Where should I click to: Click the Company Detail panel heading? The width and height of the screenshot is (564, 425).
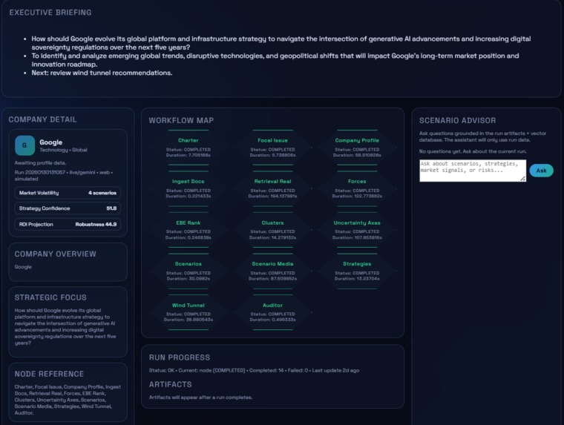[42, 119]
